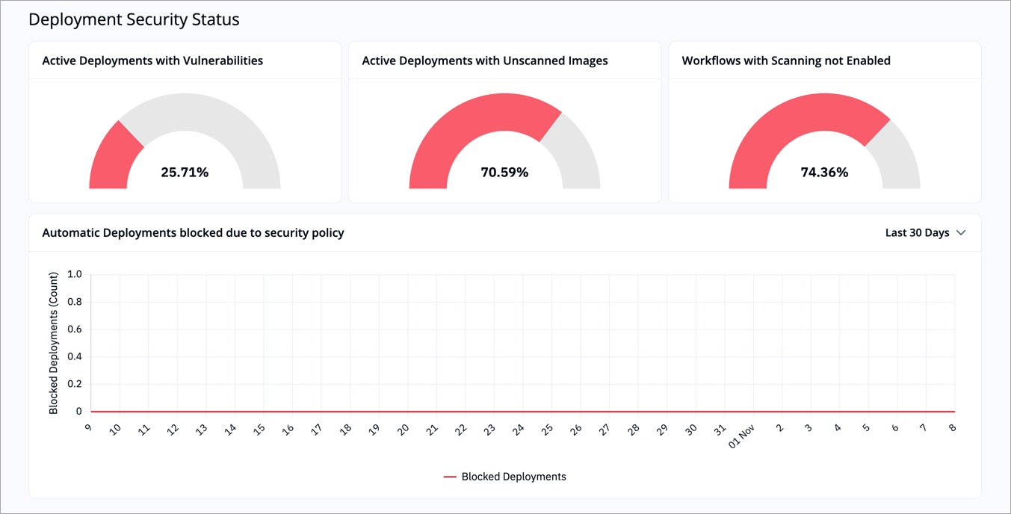This screenshot has width=1011, height=514.
Task: Expand the time range chevron
Action: tap(962, 232)
